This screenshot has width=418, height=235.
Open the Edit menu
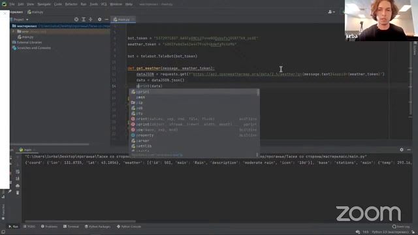tap(21, 5)
